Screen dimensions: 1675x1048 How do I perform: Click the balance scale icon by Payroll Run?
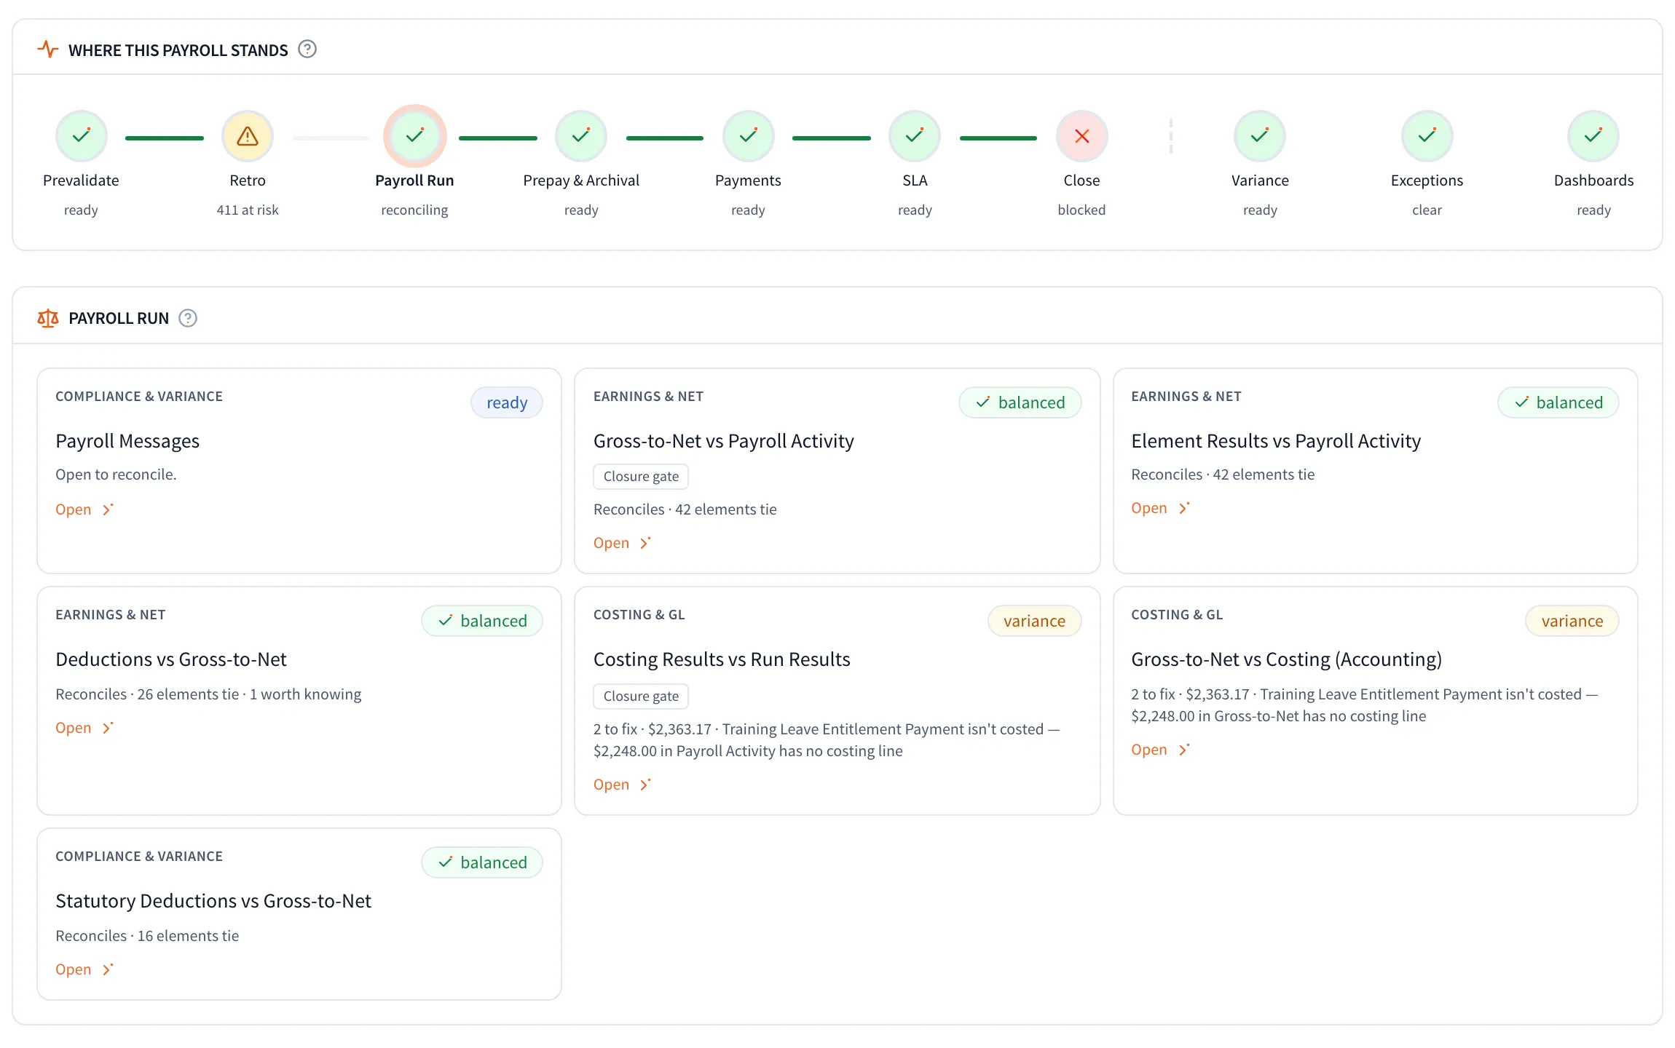pyautogui.click(x=48, y=318)
